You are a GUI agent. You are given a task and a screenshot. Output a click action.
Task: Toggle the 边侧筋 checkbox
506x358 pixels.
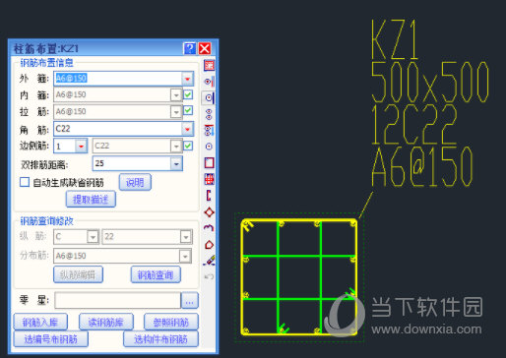(188, 146)
